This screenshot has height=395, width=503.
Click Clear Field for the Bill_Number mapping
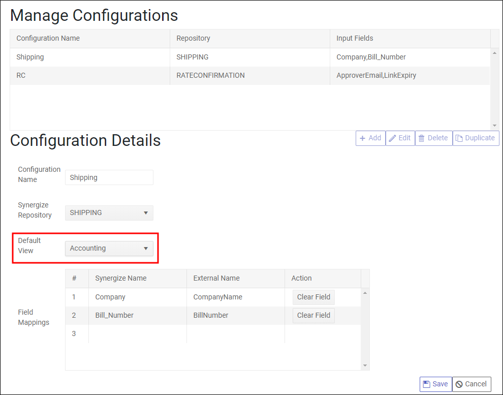point(313,315)
